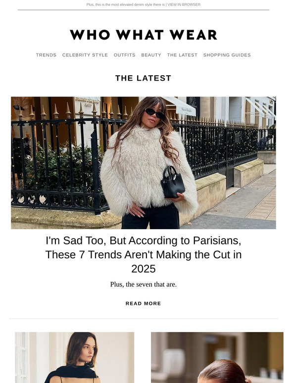Open the Parisians 7 Trends headline article
The height and width of the screenshot is (383, 287).
[143, 254]
